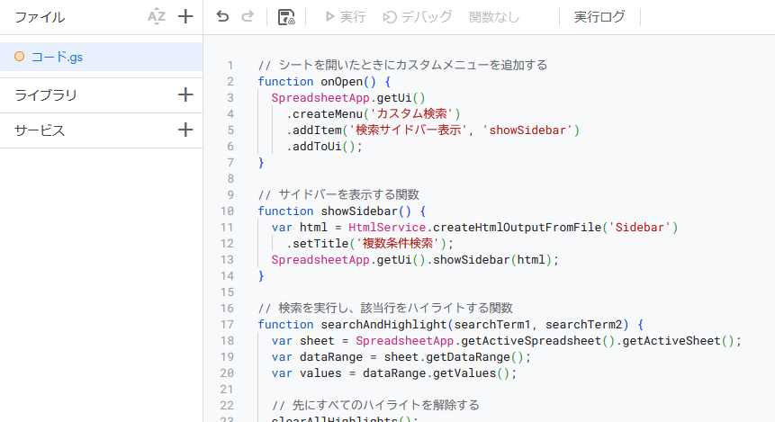
Task: Start debugging with デバッグ button
Action: coord(418,17)
